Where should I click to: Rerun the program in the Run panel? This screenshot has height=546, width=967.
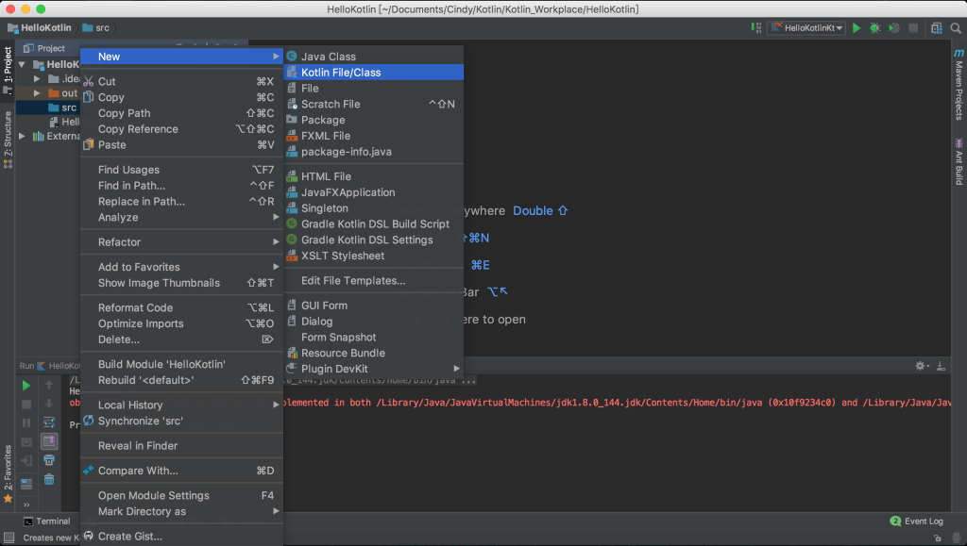click(25, 386)
